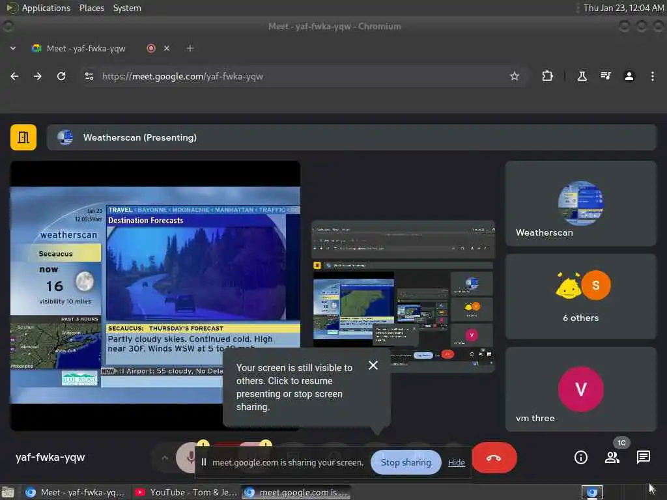Bookmark this page with the star icon

point(515,76)
